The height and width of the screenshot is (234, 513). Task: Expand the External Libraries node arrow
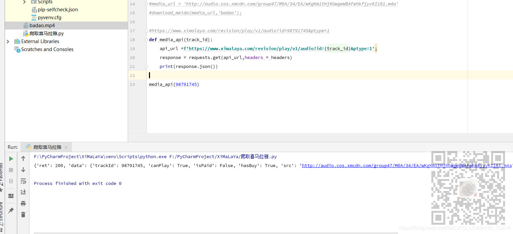(8, 41)
